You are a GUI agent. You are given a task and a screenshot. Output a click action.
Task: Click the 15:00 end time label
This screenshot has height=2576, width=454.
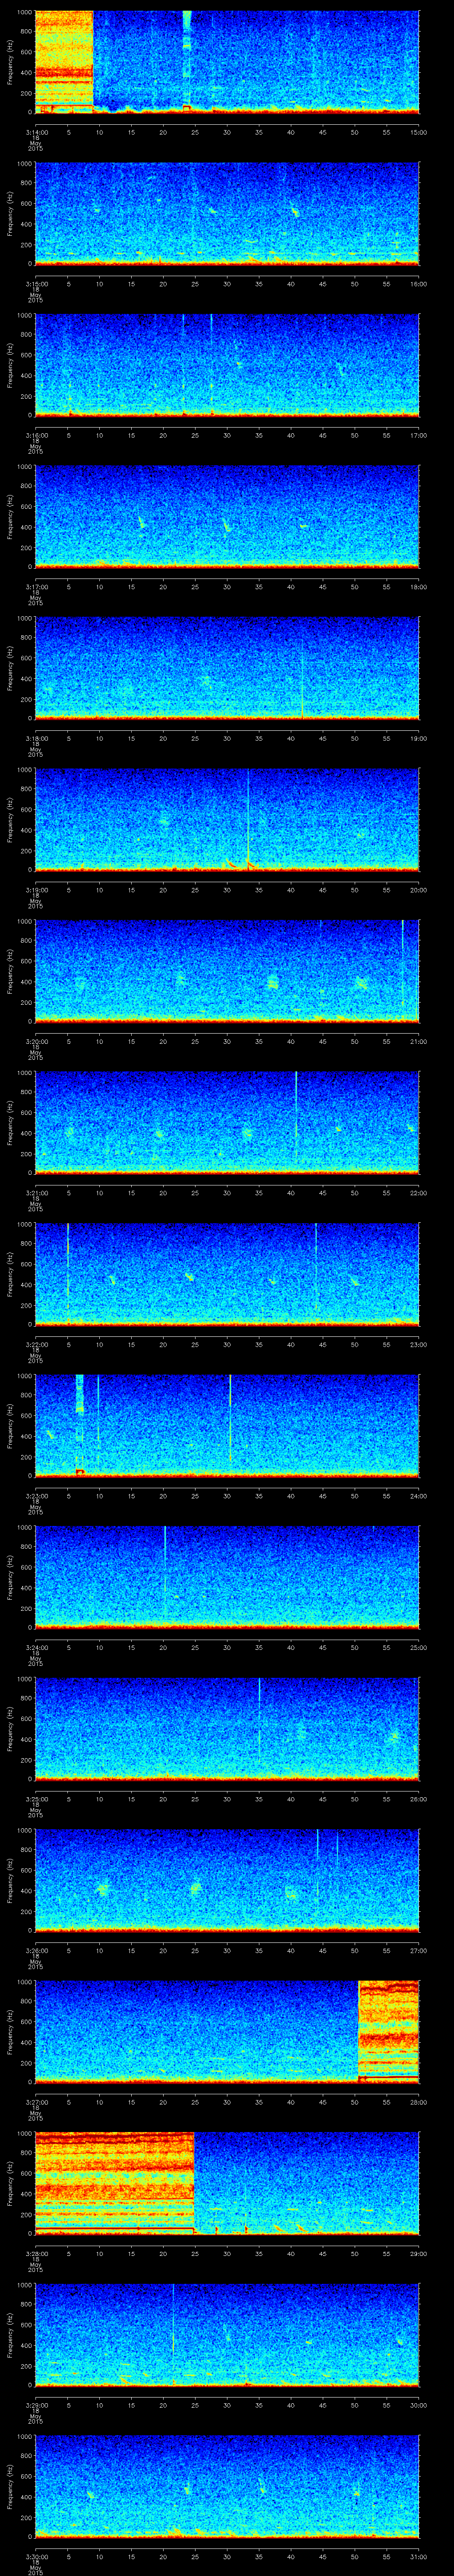click(x=418, y=132)
